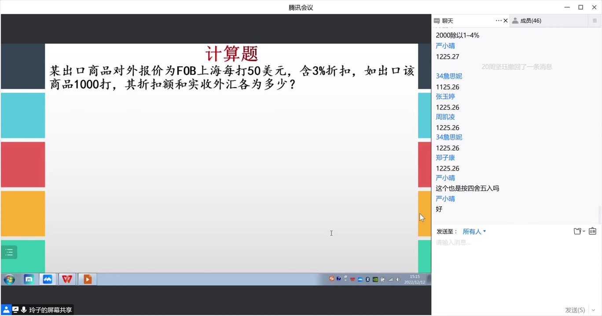Click the 玲子的屏幕共享 label
Viewport: 602px width, 316px height.
point(50,310)
